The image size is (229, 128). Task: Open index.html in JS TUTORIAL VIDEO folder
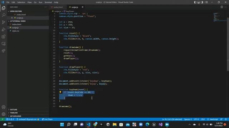[x=28, y=25]
